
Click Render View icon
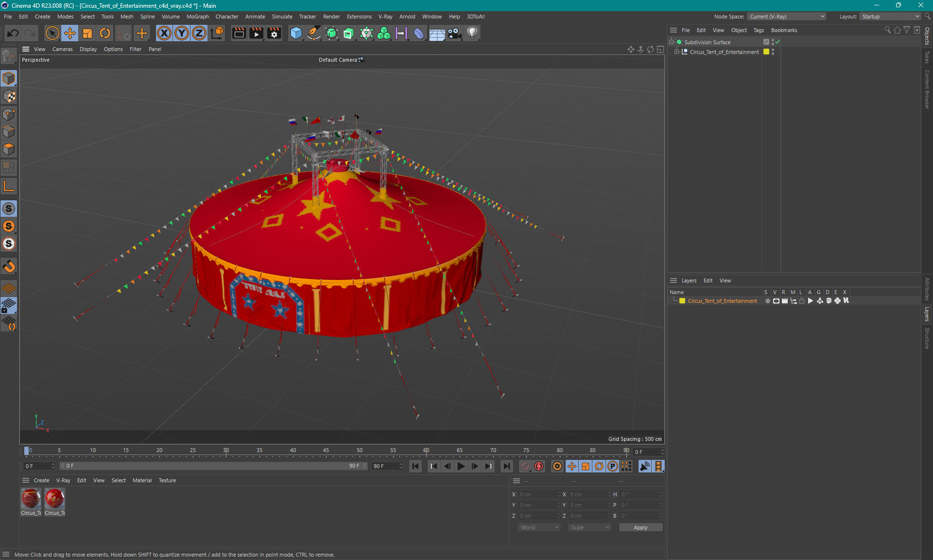coord(239,33)
